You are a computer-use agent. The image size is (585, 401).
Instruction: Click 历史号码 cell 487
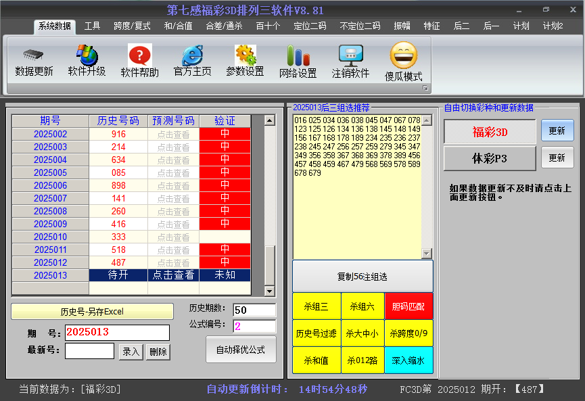pyautogui.click(x=118, y=262)
